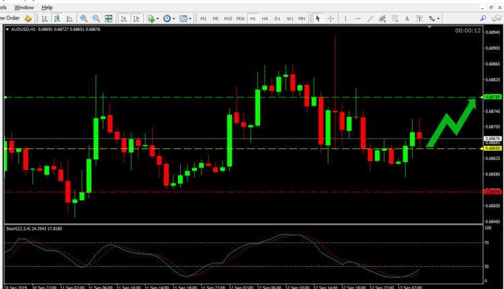
Task: Click the 0.68905 price axis value
Action: click(493, 48)
